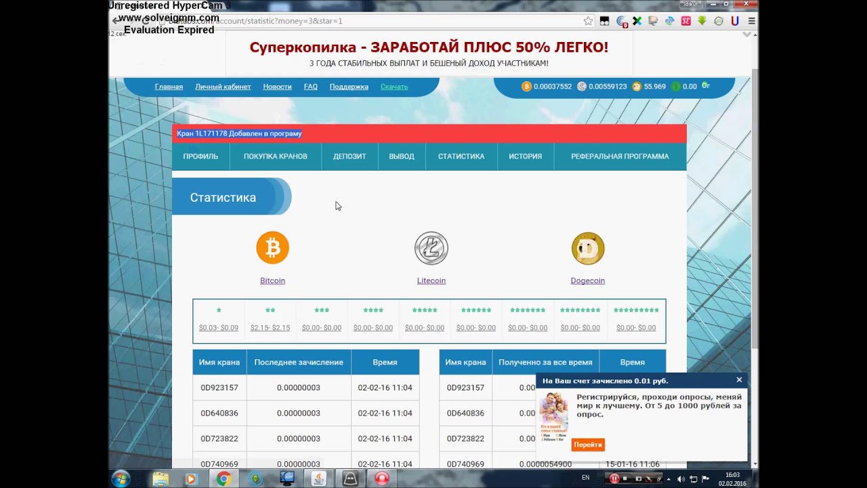Open Личный кабинет link

tap(223, 87)
